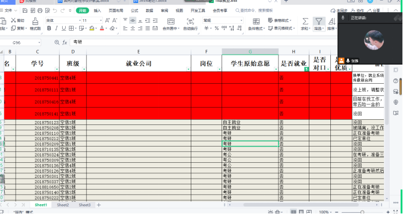
Task: Apply top vertical alignment
Action: click(x=125, y=20)
